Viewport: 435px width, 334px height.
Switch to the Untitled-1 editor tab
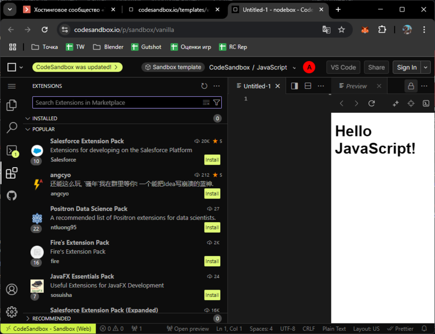click(x=257, y=86)
